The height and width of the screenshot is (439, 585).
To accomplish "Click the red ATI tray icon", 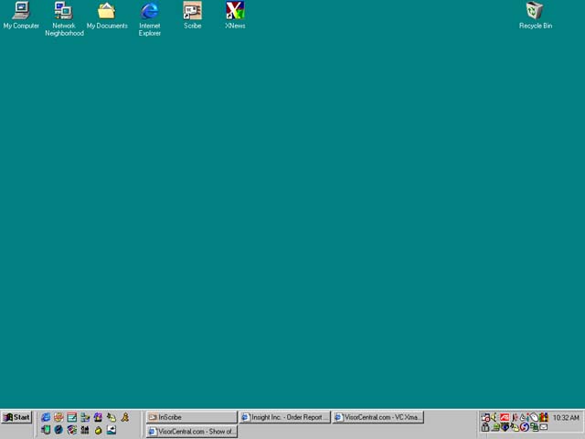I will click(x=505, y=417).
